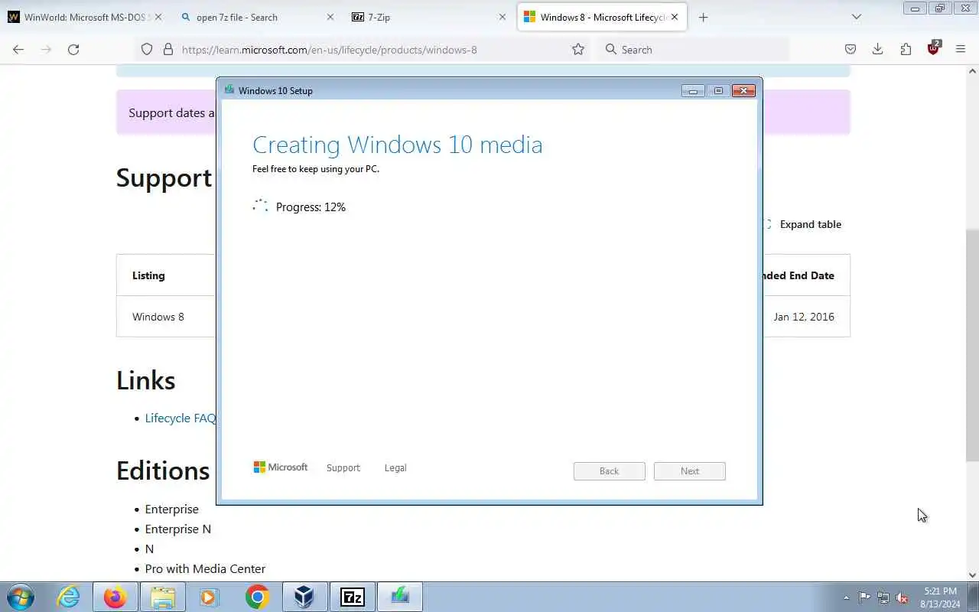The width and height of the screenshot is (979, 612).
Task: Go back using Firefox back arrow
Action: point(18,49)
